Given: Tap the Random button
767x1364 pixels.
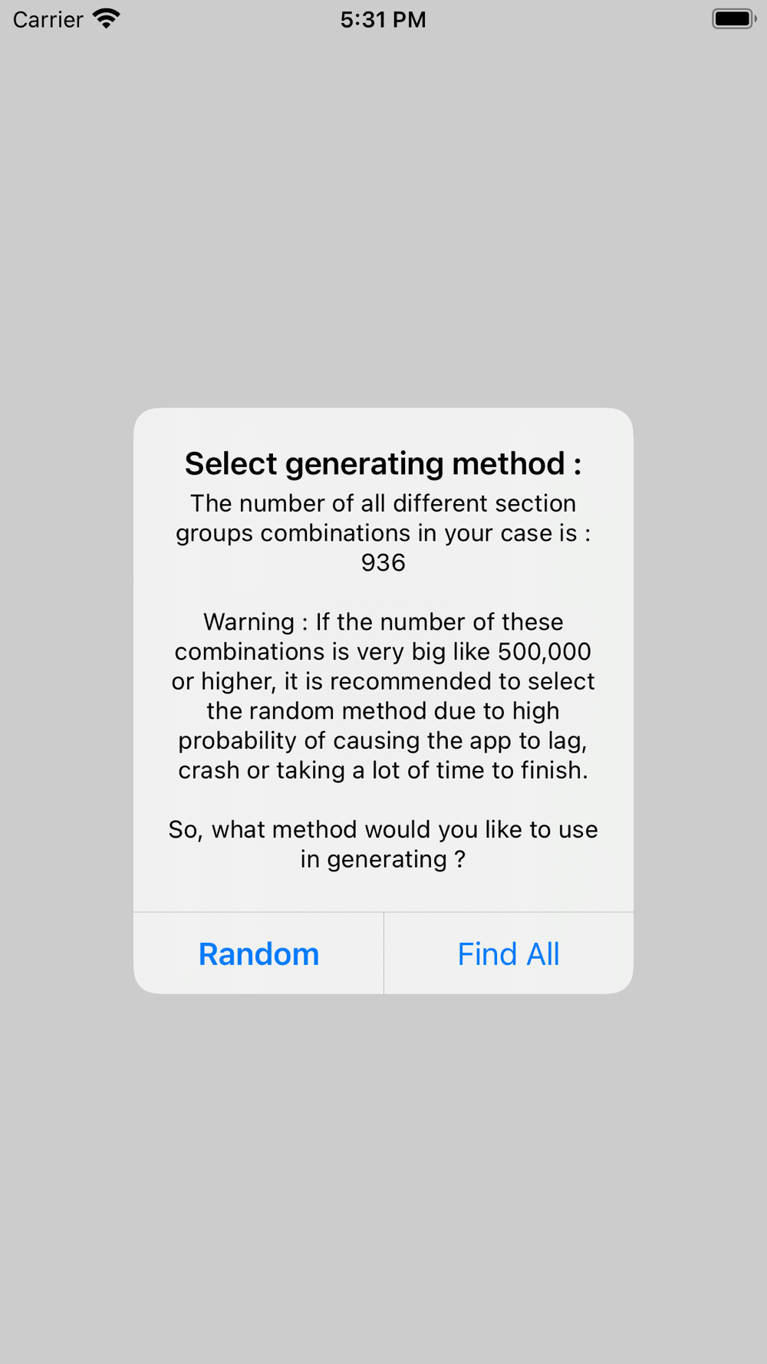Looking at the screenshot, I should tap(258, 954).
